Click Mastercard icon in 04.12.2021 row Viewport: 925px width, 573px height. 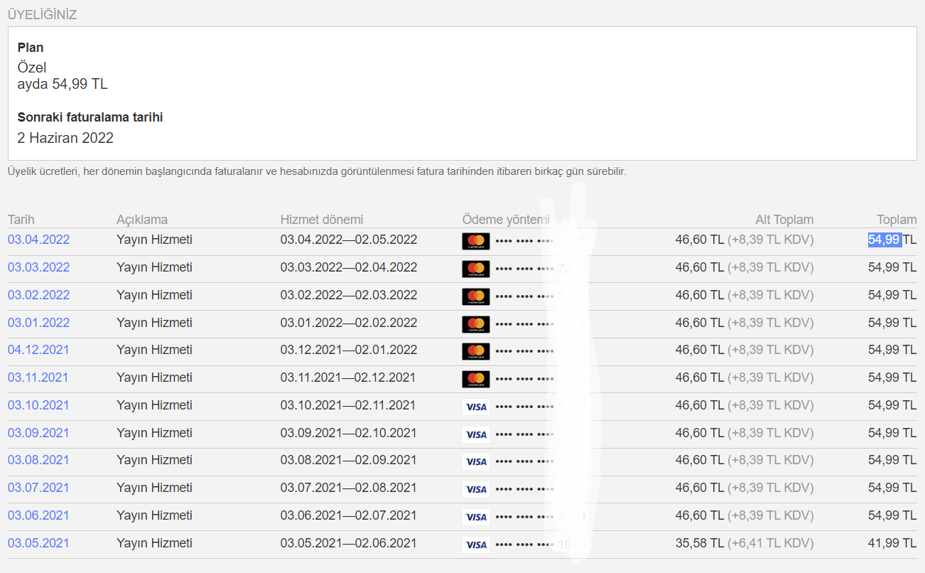pos(476,351)
